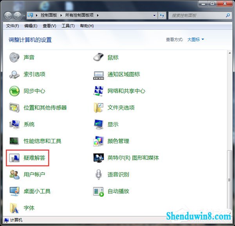Click the 桌面小工具 link

coord(37,191)
